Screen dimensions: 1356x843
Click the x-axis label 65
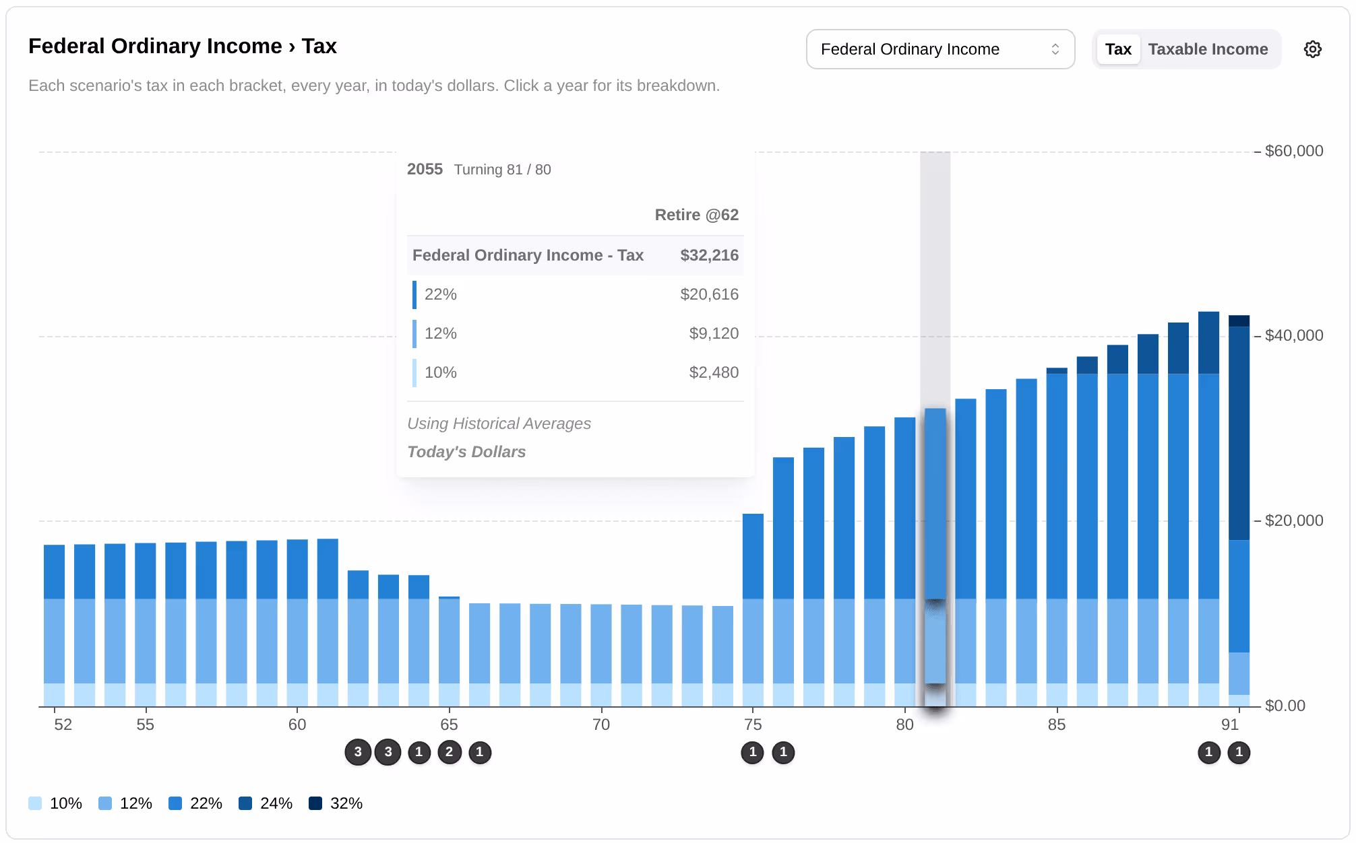pos(449,724)
